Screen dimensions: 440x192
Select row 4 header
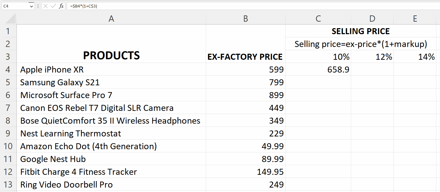(x=8, y=70)
